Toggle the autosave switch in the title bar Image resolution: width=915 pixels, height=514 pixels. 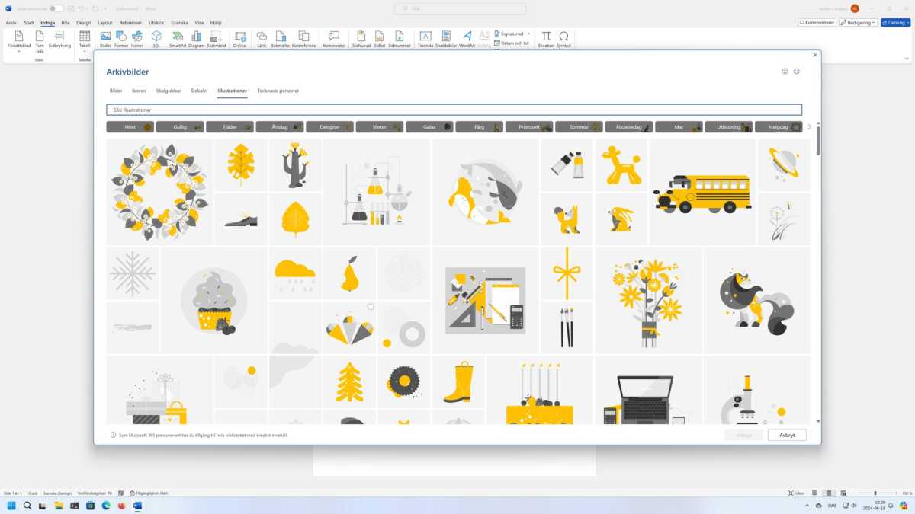point(56,8)
